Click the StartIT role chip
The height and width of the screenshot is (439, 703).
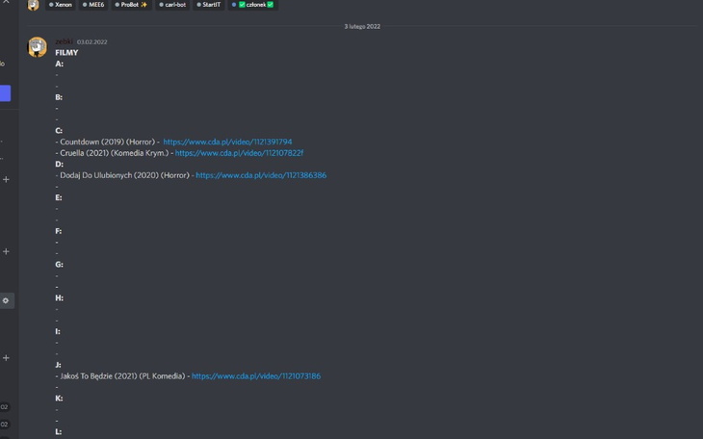tap(209, 5)
